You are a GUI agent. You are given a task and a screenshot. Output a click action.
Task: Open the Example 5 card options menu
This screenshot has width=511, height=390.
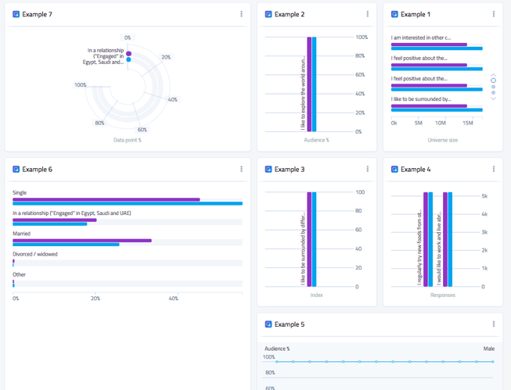[x=493, y=324]
